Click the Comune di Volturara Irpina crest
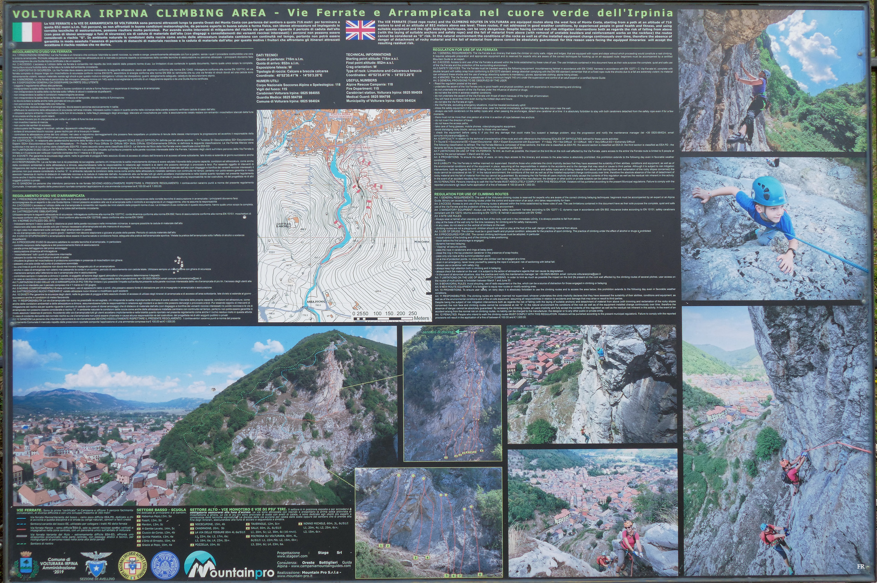Image resolution: width=877 pixels, height=583 pixels. tap(26, 565)
